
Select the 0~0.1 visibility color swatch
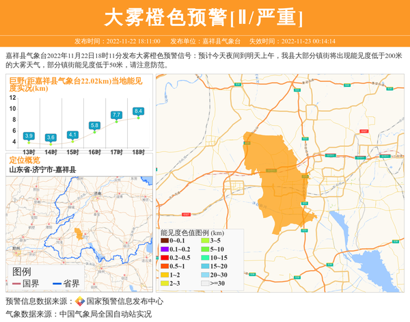[x=165, y=241]
